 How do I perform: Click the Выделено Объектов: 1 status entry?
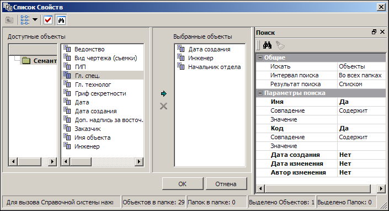pos(281,202)
